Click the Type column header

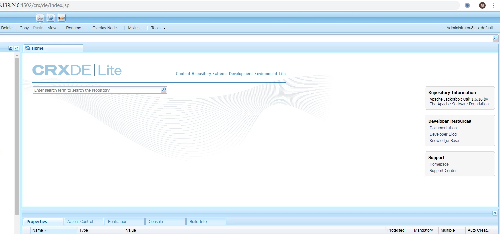pos(101,230)
